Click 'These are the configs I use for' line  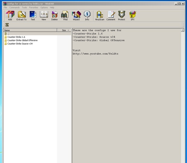point(97,30)
